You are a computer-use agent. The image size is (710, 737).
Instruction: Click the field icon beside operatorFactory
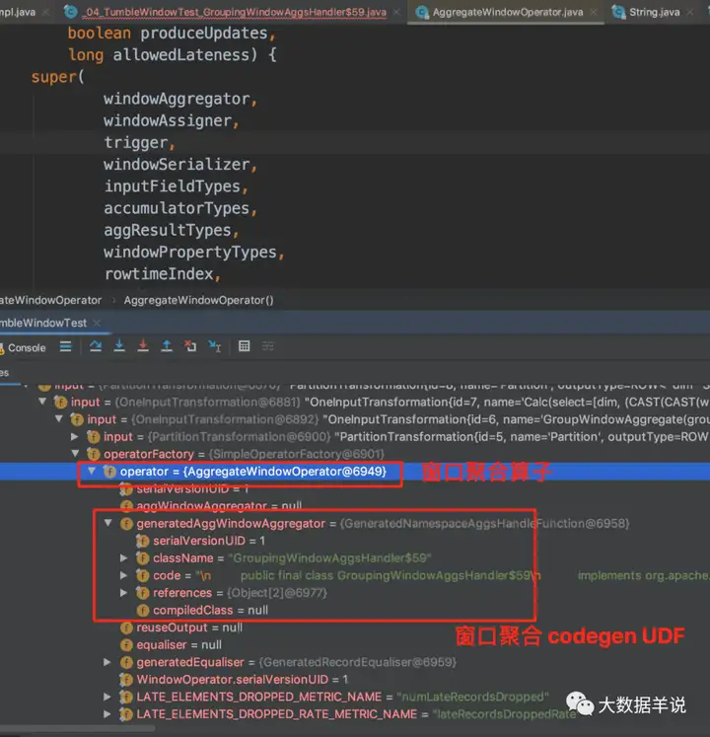click(94, 454)
